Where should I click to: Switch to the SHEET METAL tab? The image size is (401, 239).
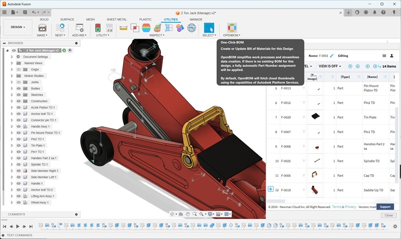click(117, 20)
